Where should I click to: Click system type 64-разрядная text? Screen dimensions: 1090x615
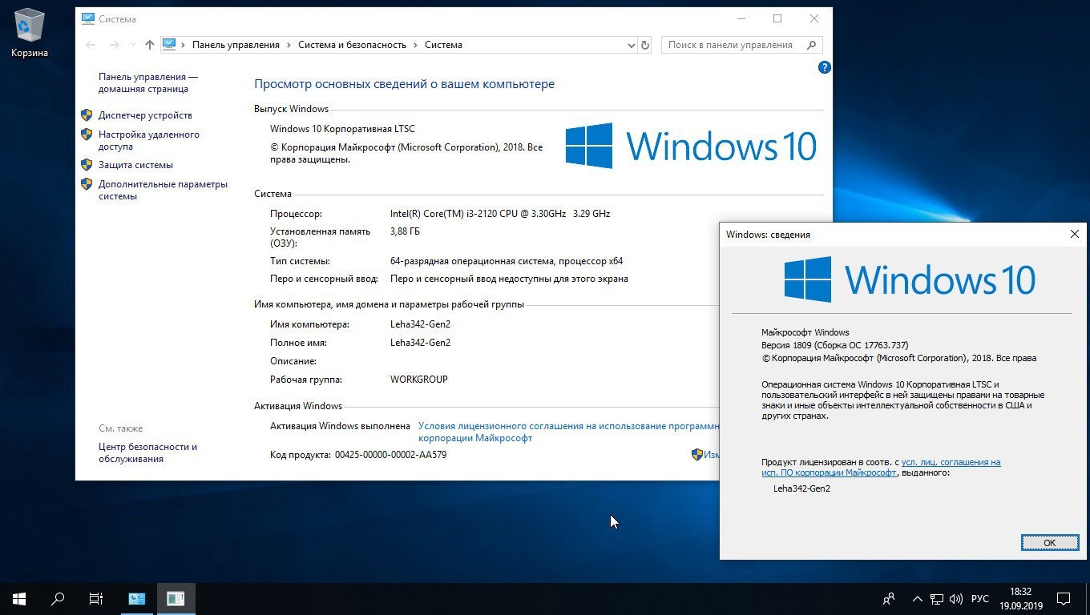coord(507,261)
